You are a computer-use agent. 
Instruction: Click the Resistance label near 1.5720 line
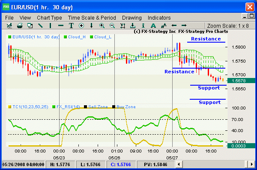(x=179, y=72)
